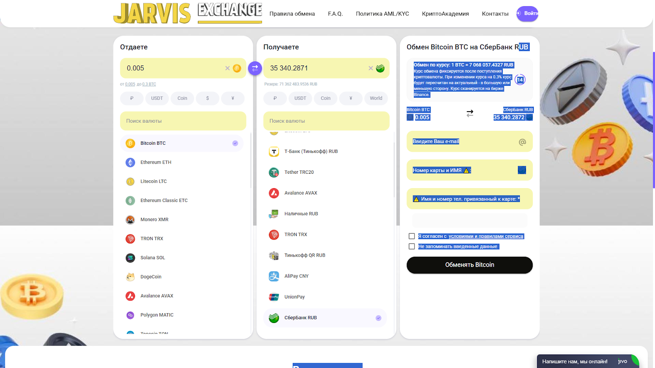Select the Ethereum Classic ETC icon
This screenshot has width=655, height=368.
pos(130,201)
